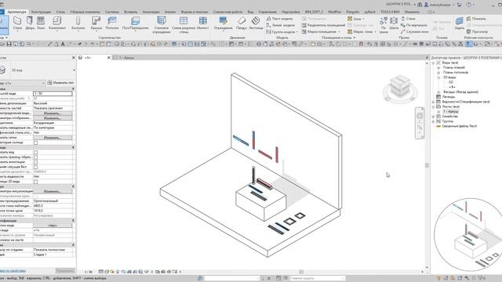Open the Марка зоны dropdown arrow
The height and width of the screenshot is (282, 502).
(x=375, y=32)
